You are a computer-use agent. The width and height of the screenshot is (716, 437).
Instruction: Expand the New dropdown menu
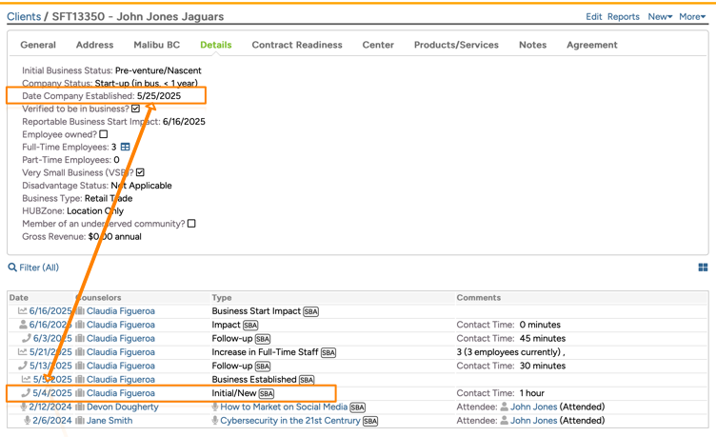click(659, 16)
